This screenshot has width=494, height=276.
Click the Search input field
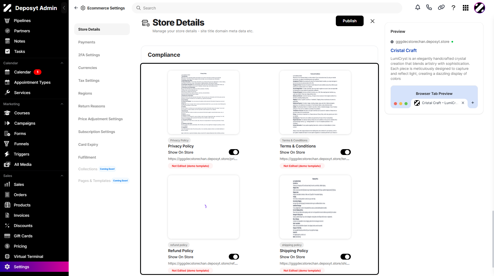point(267,8)
